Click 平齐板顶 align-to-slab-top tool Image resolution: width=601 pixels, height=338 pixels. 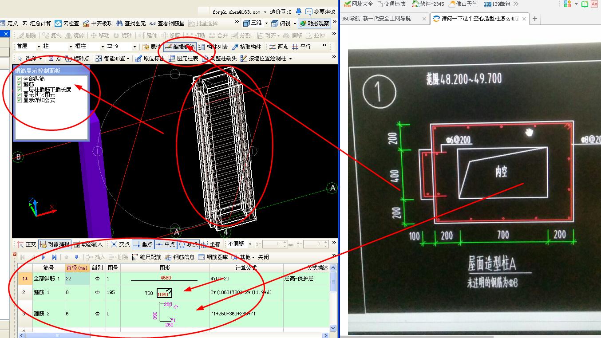[98, 23]
